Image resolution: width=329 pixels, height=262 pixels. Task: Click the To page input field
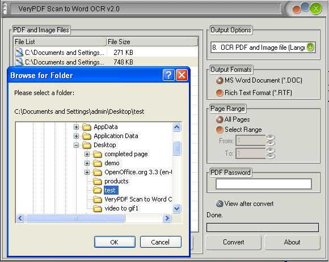point(251,153)
